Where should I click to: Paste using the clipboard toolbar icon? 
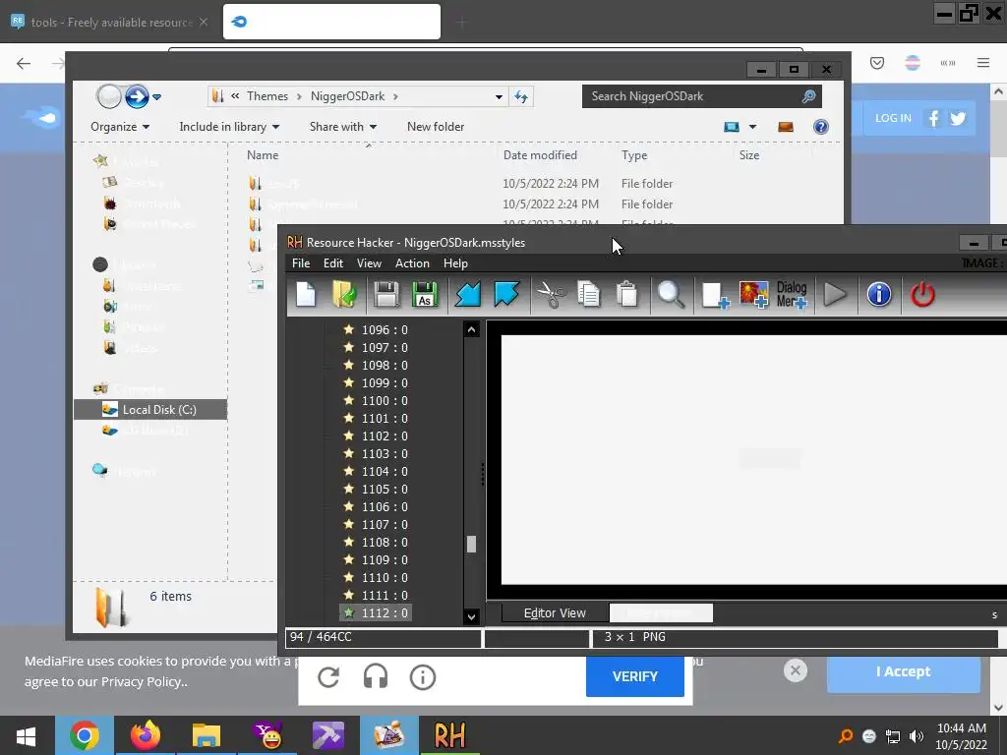point(627,295)
